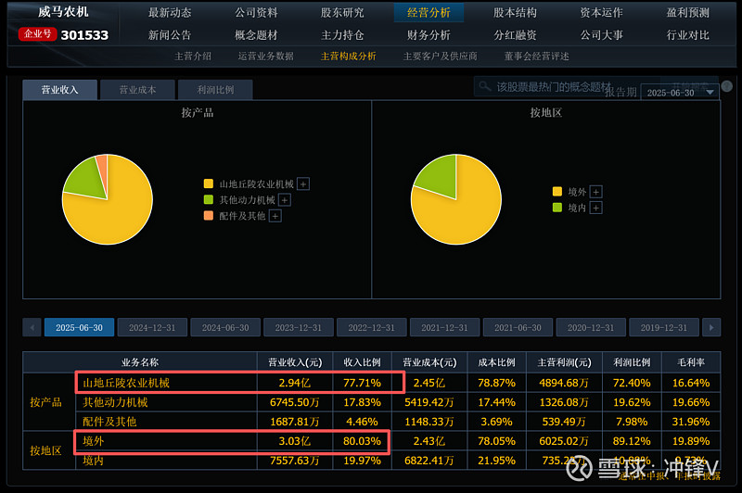The width and height of the screenshot is (742, 493).
Task: Expand the 配件及其他 legend plus icon
Action: pos(275,216)
